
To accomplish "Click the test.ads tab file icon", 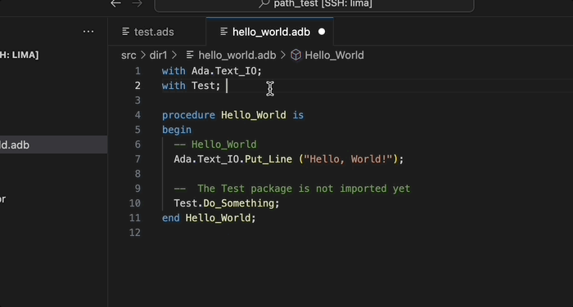I will point(126,32).
